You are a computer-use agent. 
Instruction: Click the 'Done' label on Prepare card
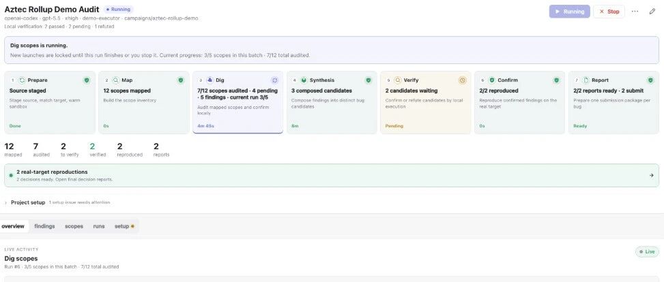pyautogui.click(x=15, y=126)
